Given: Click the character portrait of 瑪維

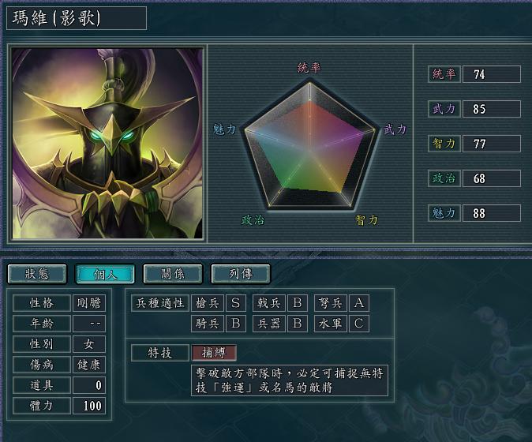Looking at the screenshot, I should 107,143.
